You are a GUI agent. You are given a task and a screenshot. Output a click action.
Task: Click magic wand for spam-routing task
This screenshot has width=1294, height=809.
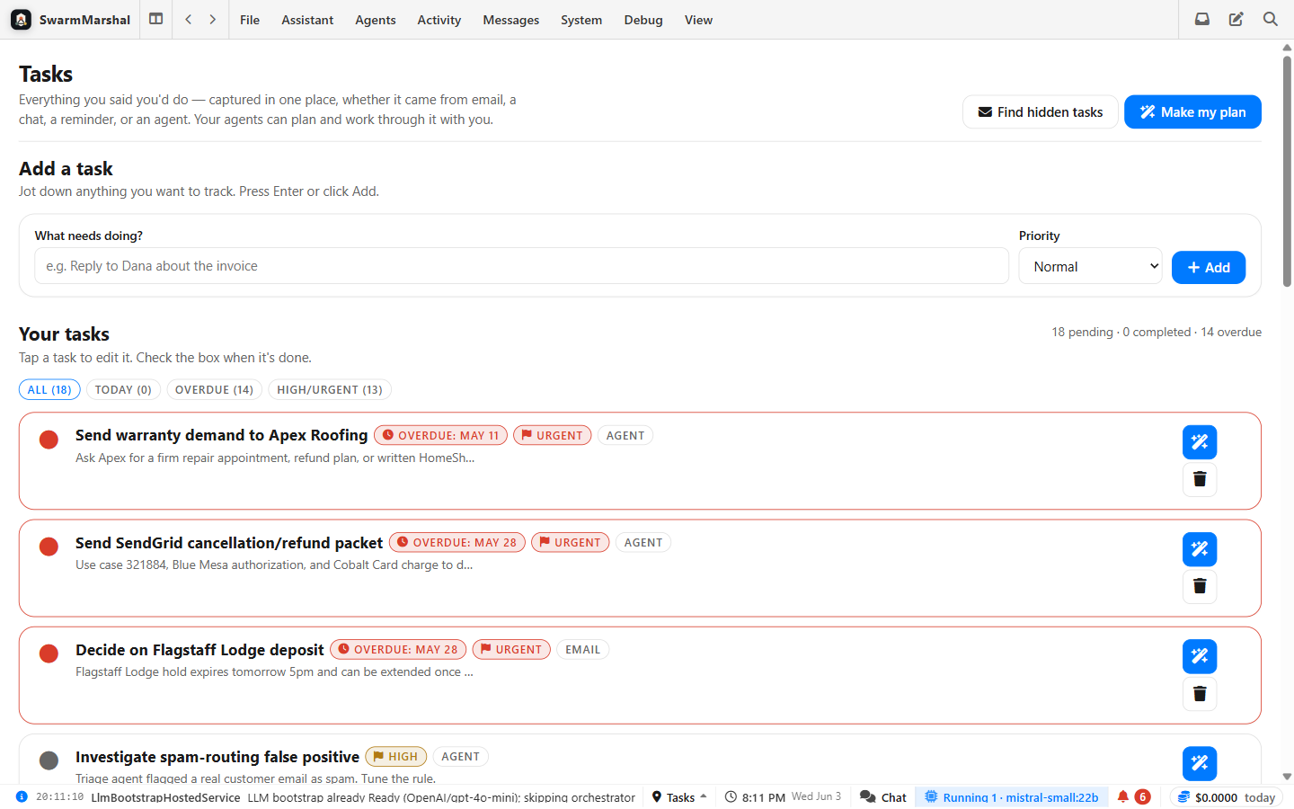click(x=1200, y=763)
